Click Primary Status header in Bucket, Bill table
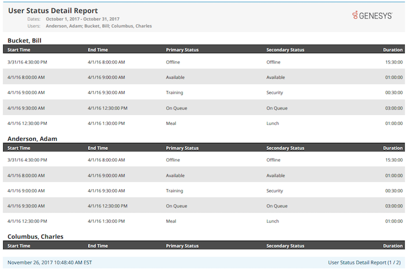407x270 pixels. [x=182, y=49]
